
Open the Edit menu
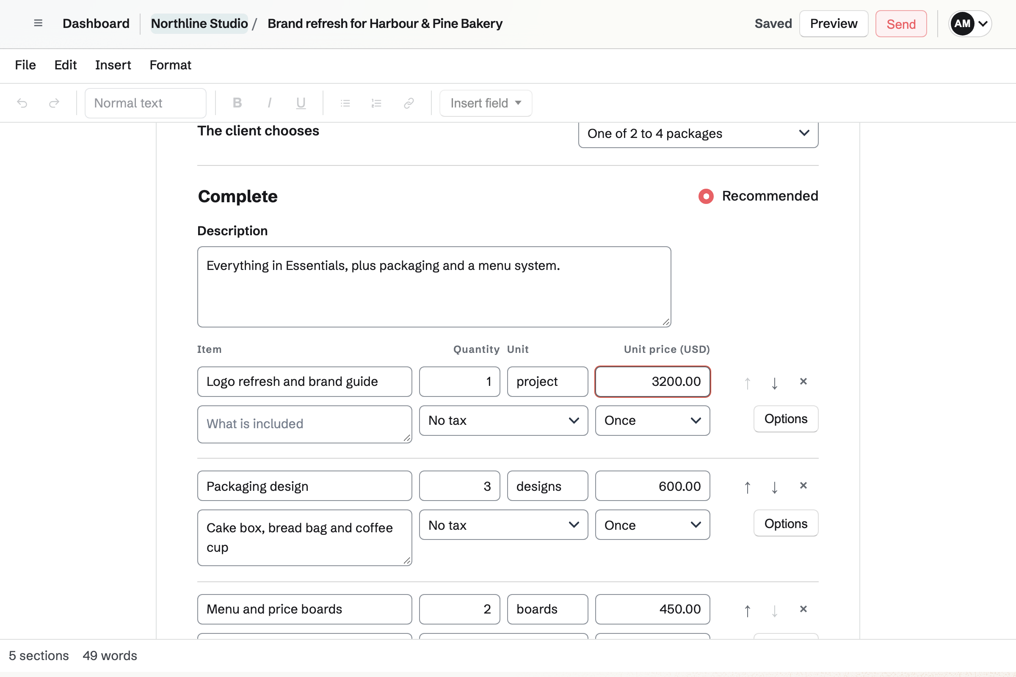[x=65, y=65]
